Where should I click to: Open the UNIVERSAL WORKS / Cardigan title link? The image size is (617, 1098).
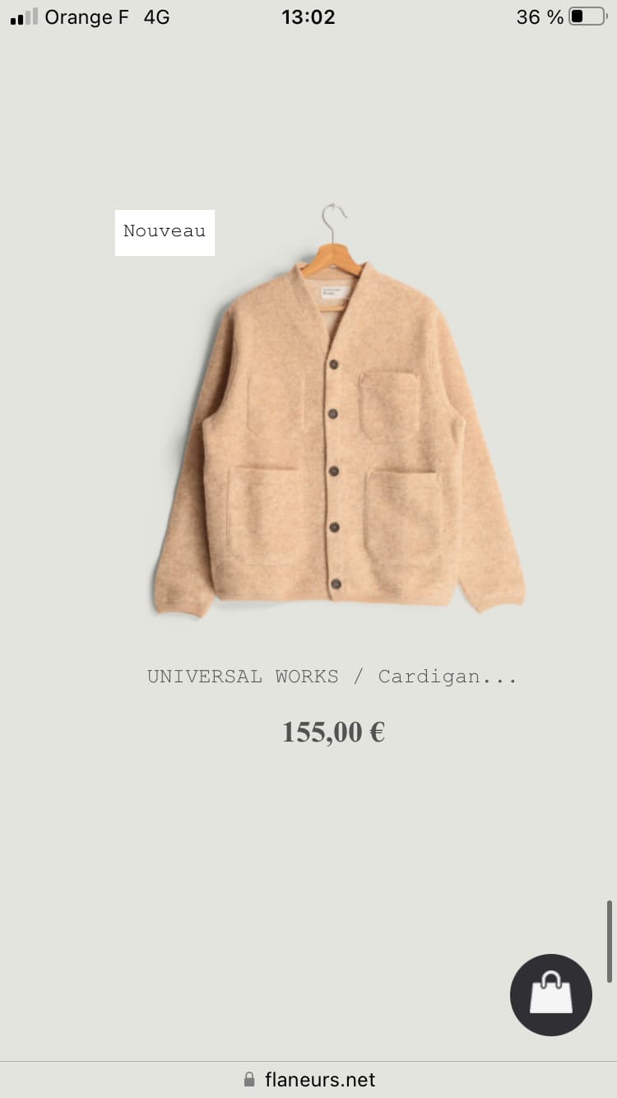click(x=332, y=677)
